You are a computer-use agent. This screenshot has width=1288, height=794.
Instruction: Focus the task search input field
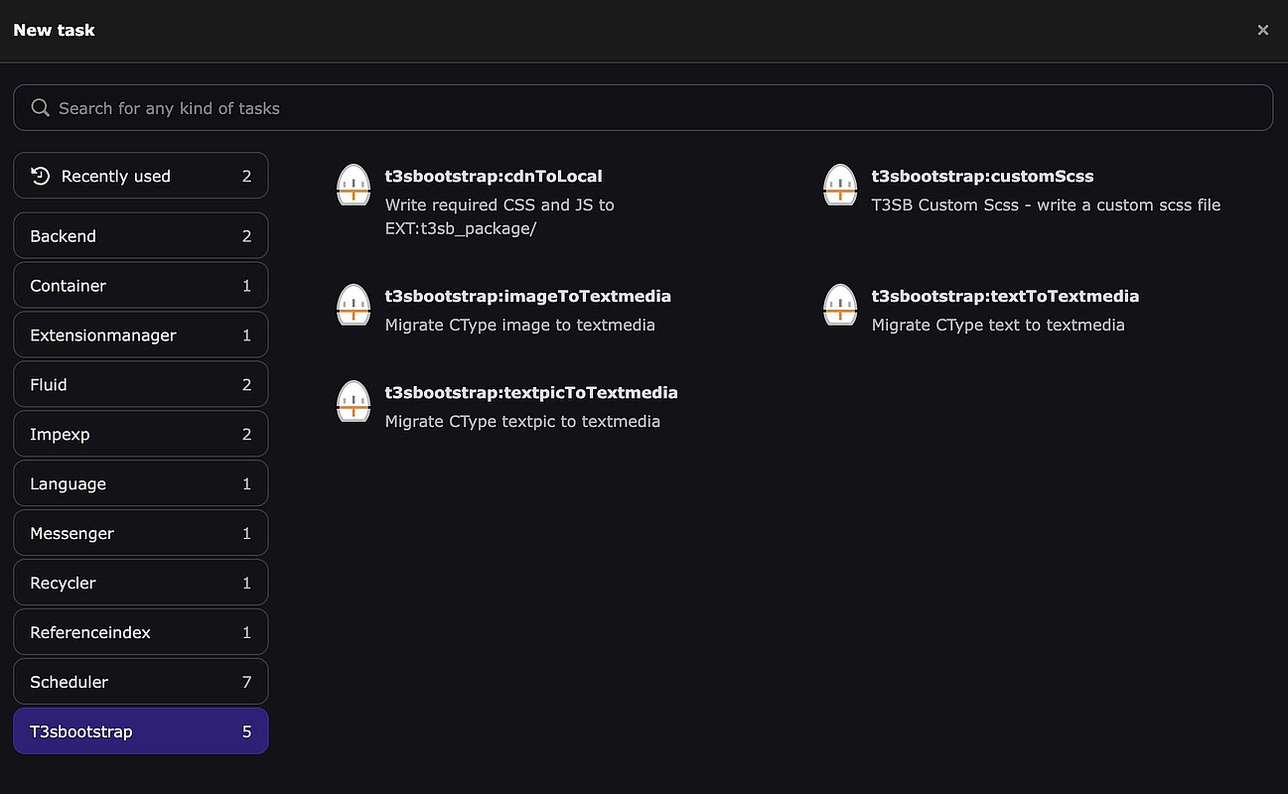655,108
